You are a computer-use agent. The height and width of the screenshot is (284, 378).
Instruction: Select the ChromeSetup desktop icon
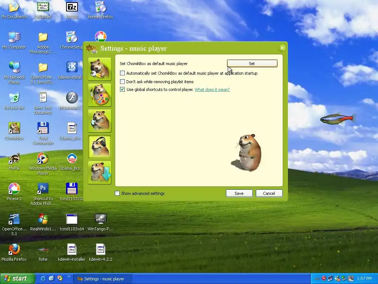72,40
